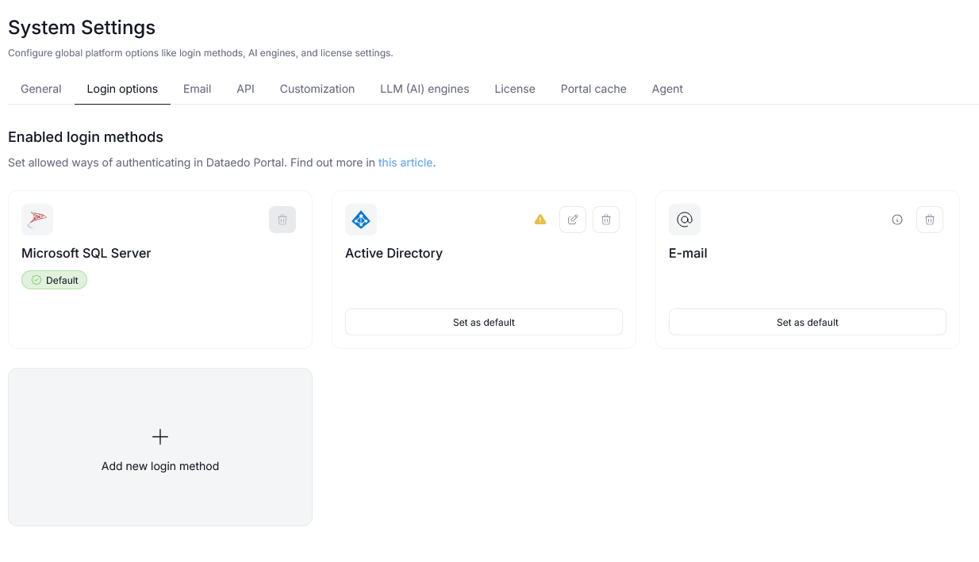Click the E-mail card title
979x562 pixels.
tap(688, 254)
